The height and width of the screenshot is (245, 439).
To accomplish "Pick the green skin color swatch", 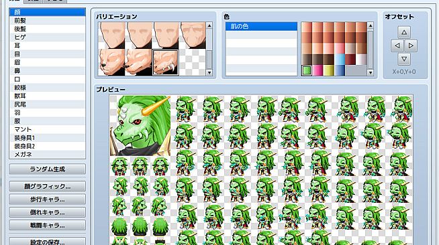I will coord(307,70).
